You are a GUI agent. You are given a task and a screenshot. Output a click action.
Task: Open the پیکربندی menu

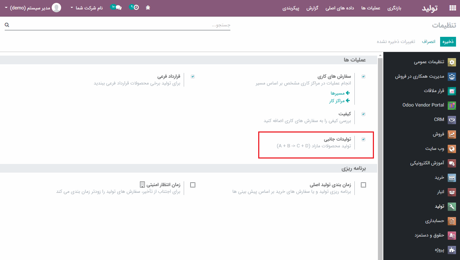click(291, 8)
